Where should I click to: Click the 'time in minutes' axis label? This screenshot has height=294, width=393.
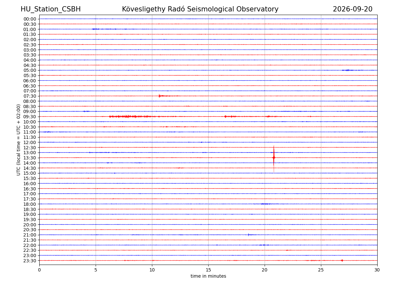coord(208,276)
